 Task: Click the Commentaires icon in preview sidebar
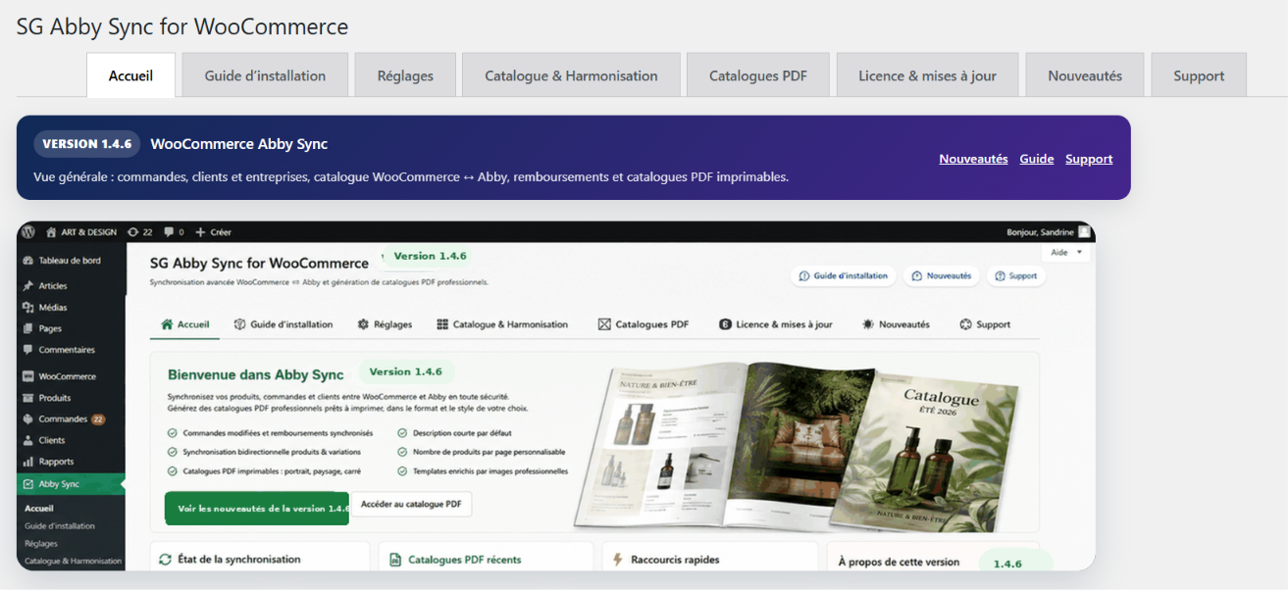coord(28,350)
